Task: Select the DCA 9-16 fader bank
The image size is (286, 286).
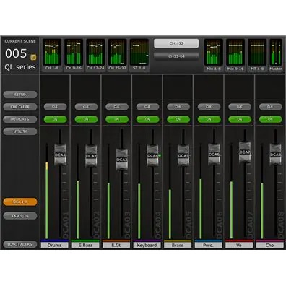Action: click(20, 216)
